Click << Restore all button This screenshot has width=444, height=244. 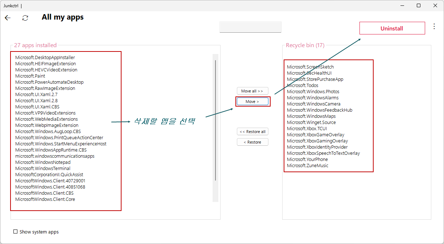(252, 132)
